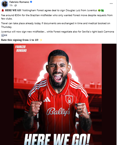The image size is (117, 145).
Task: Click the Bally's sponsor logo on the shirt
Action: 58,112
